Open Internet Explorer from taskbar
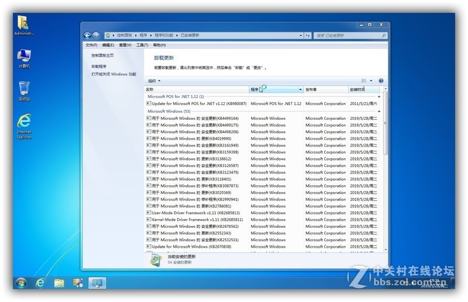468x302 pixels. 40,283
